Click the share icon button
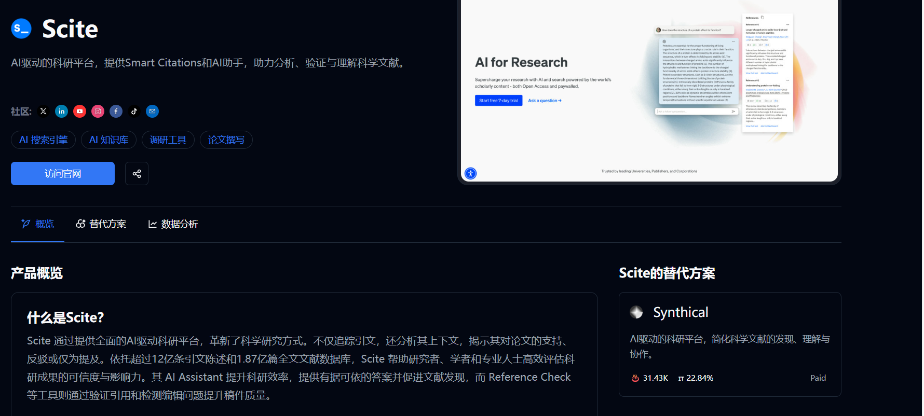This screenshot has height=416, width=924. coord(137,174)
